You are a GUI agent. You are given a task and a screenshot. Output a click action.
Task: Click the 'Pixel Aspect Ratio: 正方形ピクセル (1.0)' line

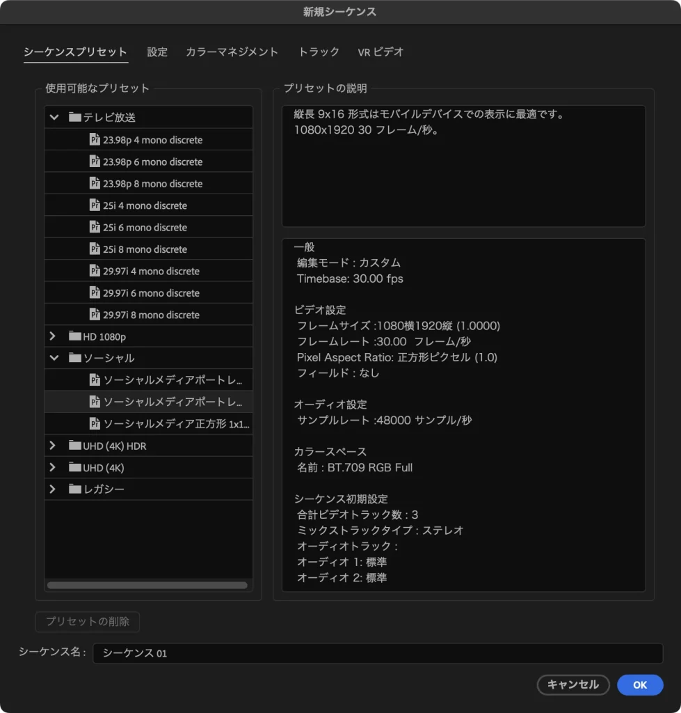pyautogui.click(x=397, y=357)
